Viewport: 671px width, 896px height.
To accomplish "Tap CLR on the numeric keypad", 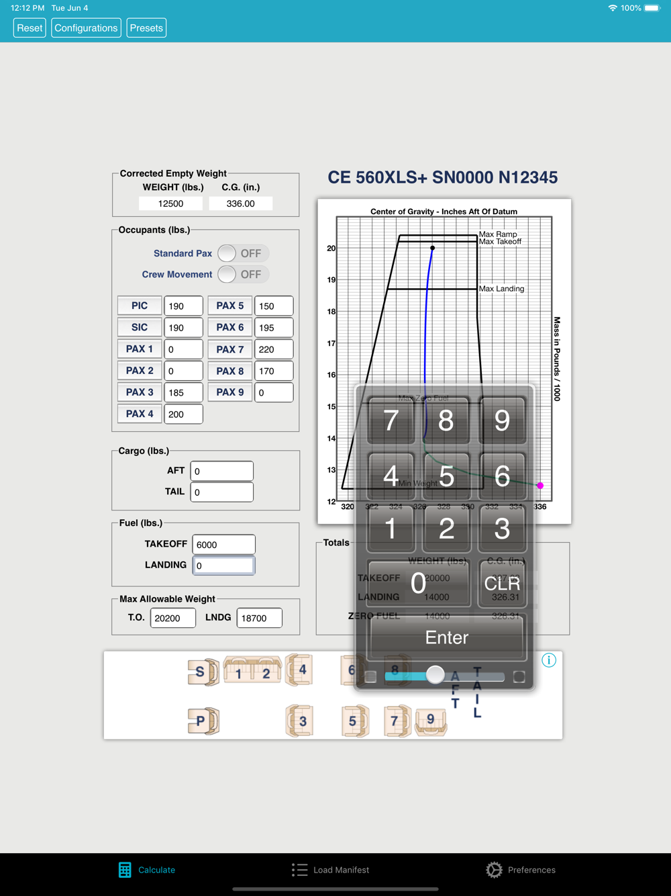I will (502, 583).
